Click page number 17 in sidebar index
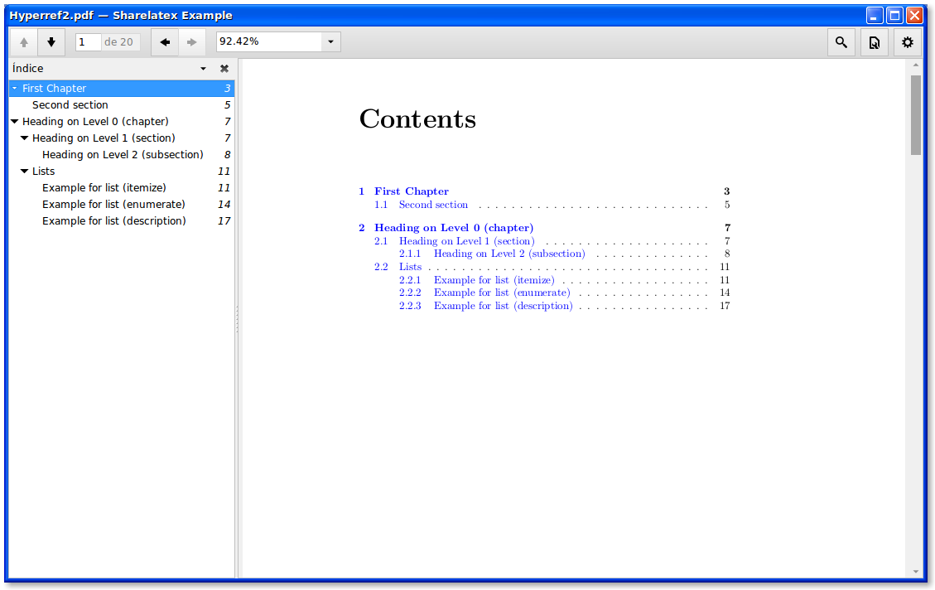 pyautogui.click(x=224, y=221)
